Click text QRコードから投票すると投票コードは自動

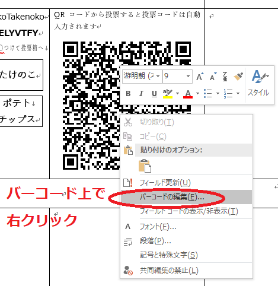pos(127,15)
